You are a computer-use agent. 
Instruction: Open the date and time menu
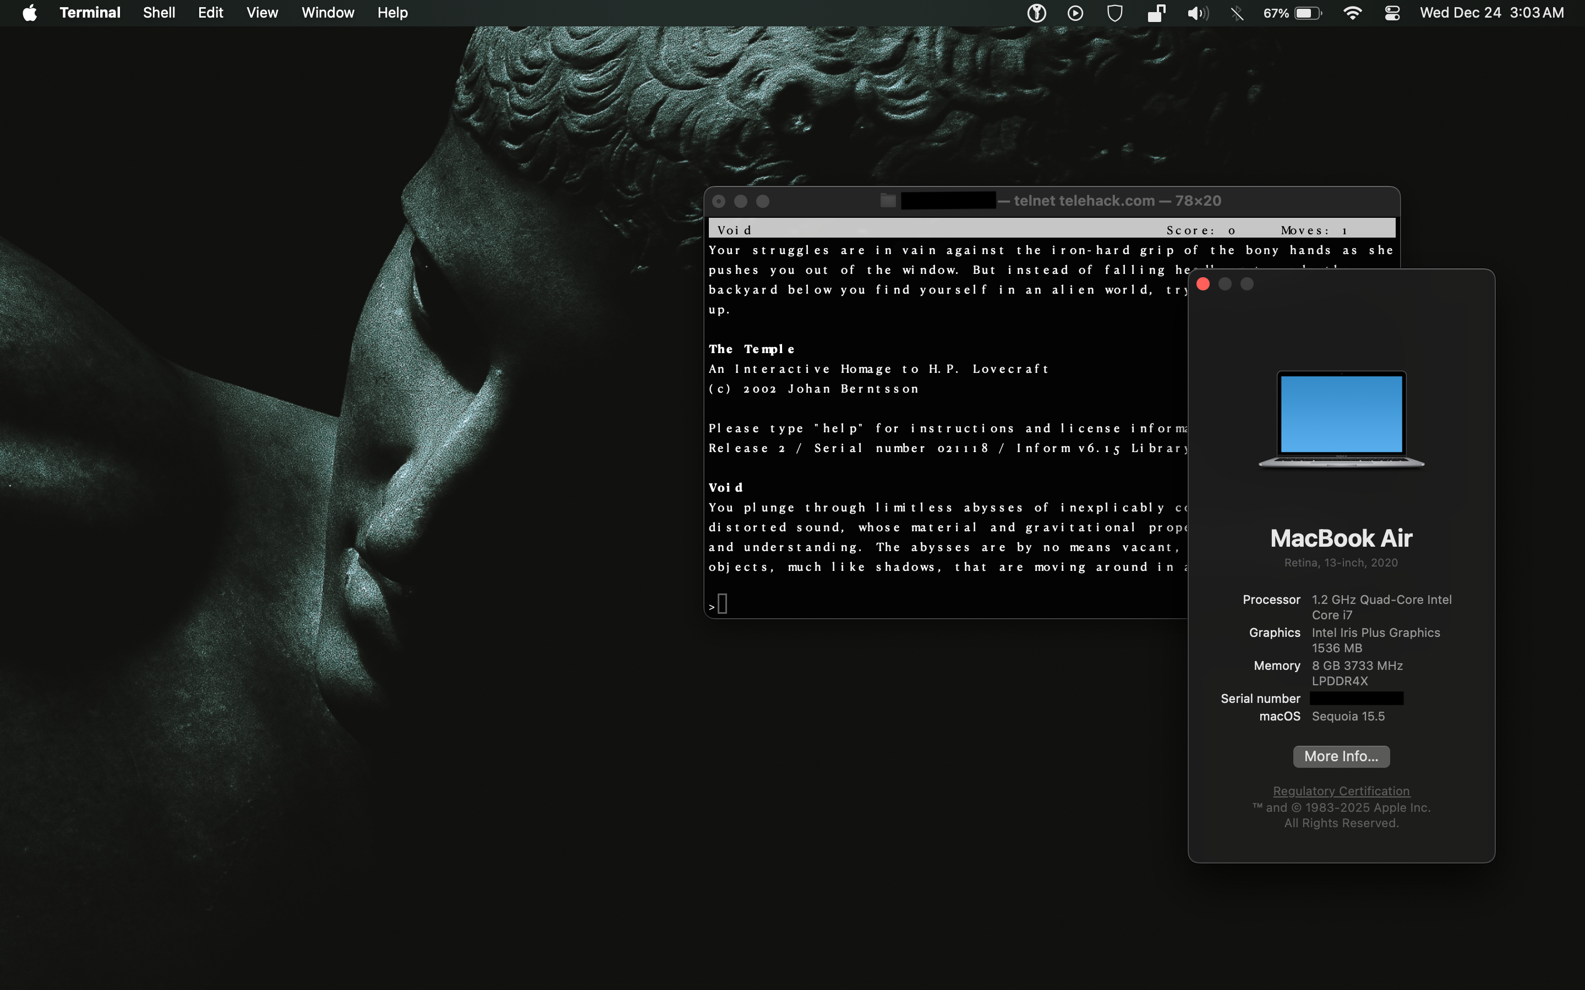coord(1491,13)
